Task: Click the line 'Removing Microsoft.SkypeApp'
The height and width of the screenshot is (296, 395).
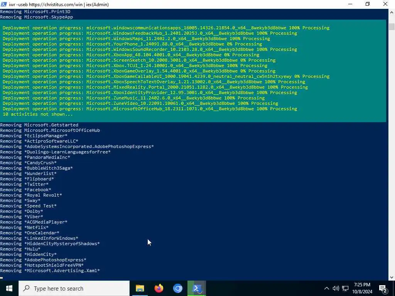Action: pyautogui.click(x=37, y=17)
